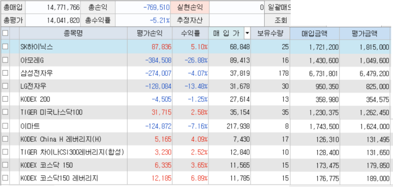Click the purchase amount 6,731,801
Screen dimensions: 393x187
[324, 73]
